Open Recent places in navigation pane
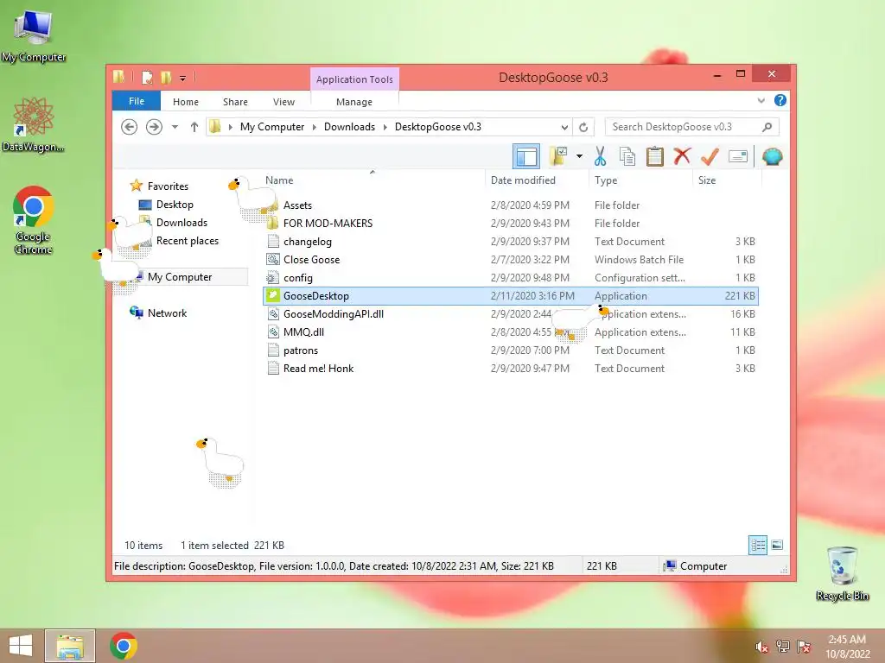The image size is (885, 663). pos(187,240)
